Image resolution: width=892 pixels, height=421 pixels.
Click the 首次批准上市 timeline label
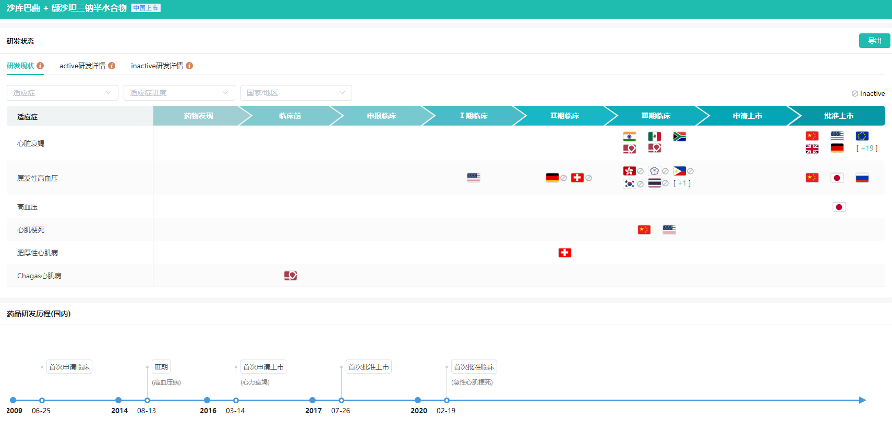coord(369,367)
